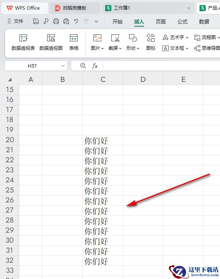Switch to the 开始 ribbon tab
This screenshot has width=220, height=279.
click(x=117, y=22)
